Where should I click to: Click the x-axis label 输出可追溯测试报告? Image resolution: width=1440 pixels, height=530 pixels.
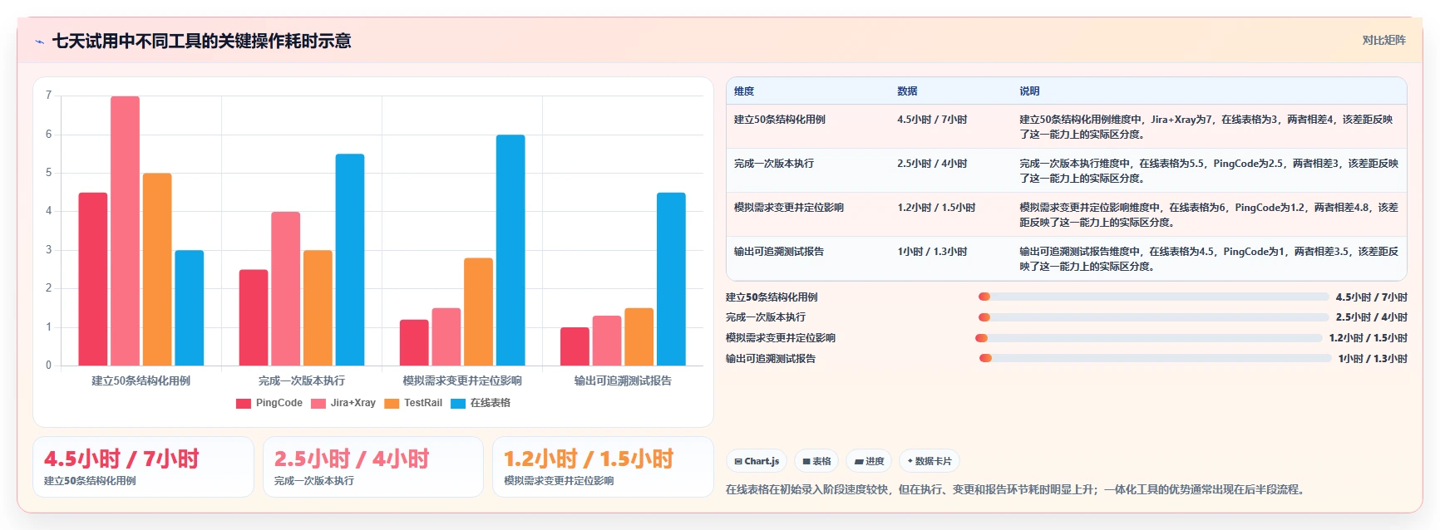pyautogui.click(x=623, y=380)
